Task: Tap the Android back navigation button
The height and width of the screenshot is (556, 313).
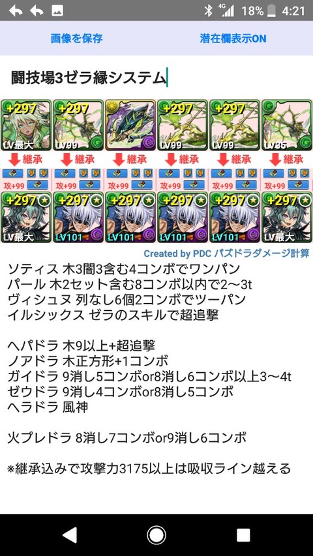Action: 70,535
